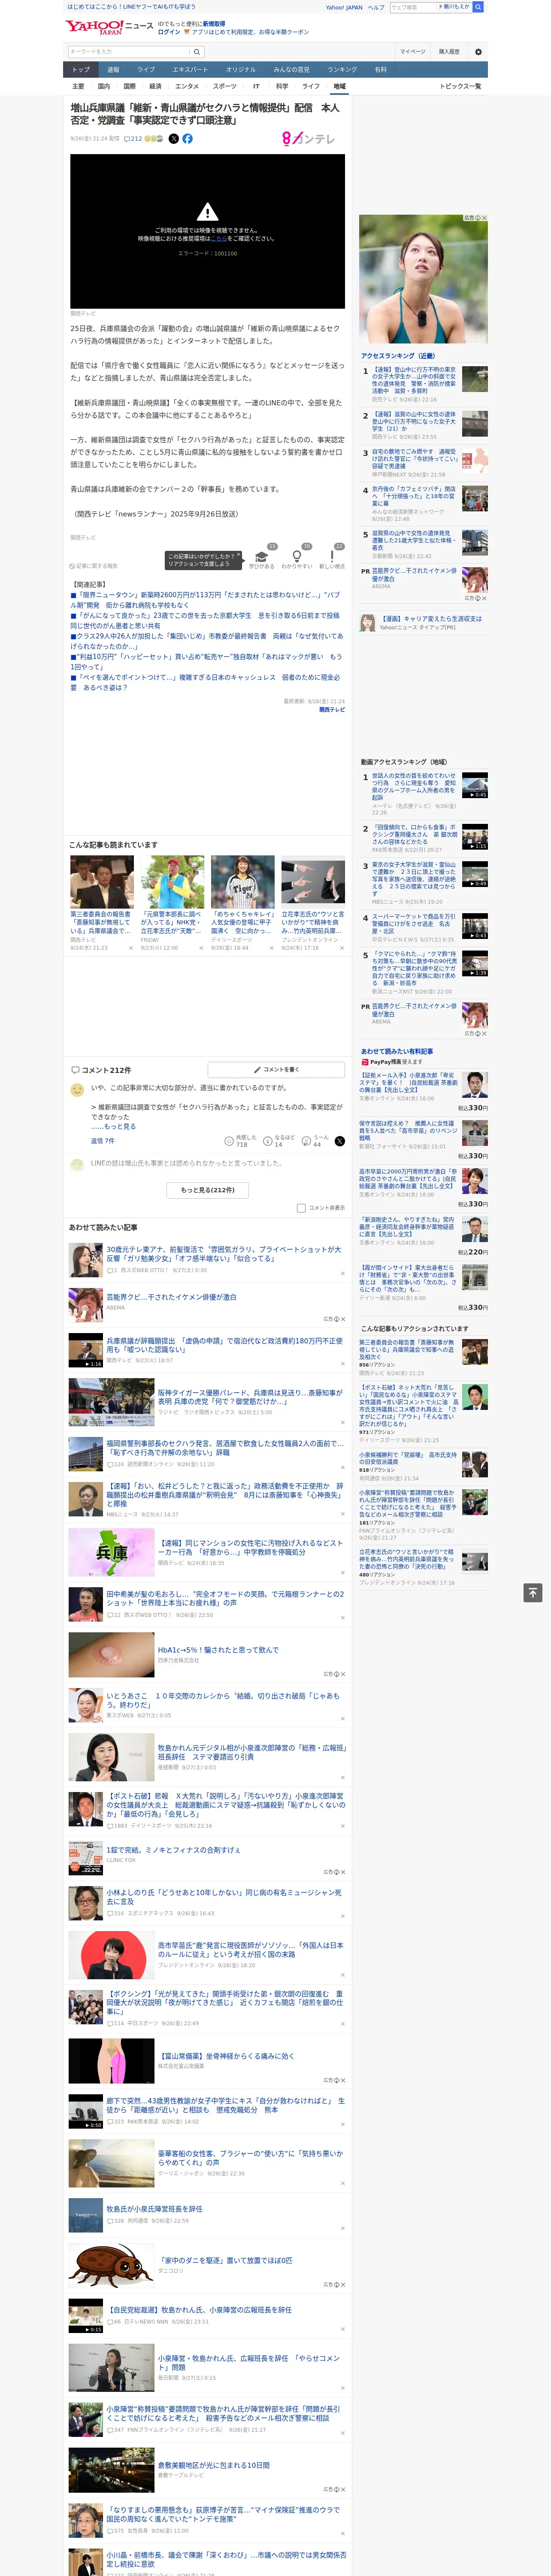This screenshot has width=551, height=2576.
Task: Open the settings gear icon
Action: [x=478, y=52]
